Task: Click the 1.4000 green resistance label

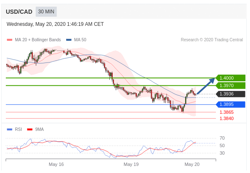Action: pos(230,78)
